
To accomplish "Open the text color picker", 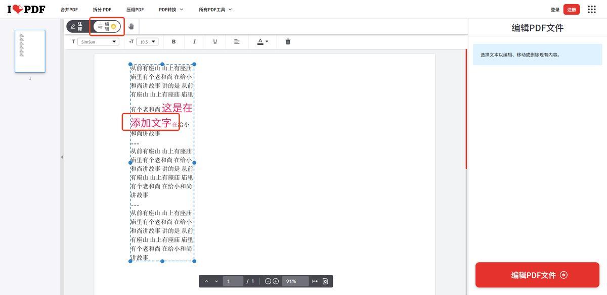I will coord(263,42).
